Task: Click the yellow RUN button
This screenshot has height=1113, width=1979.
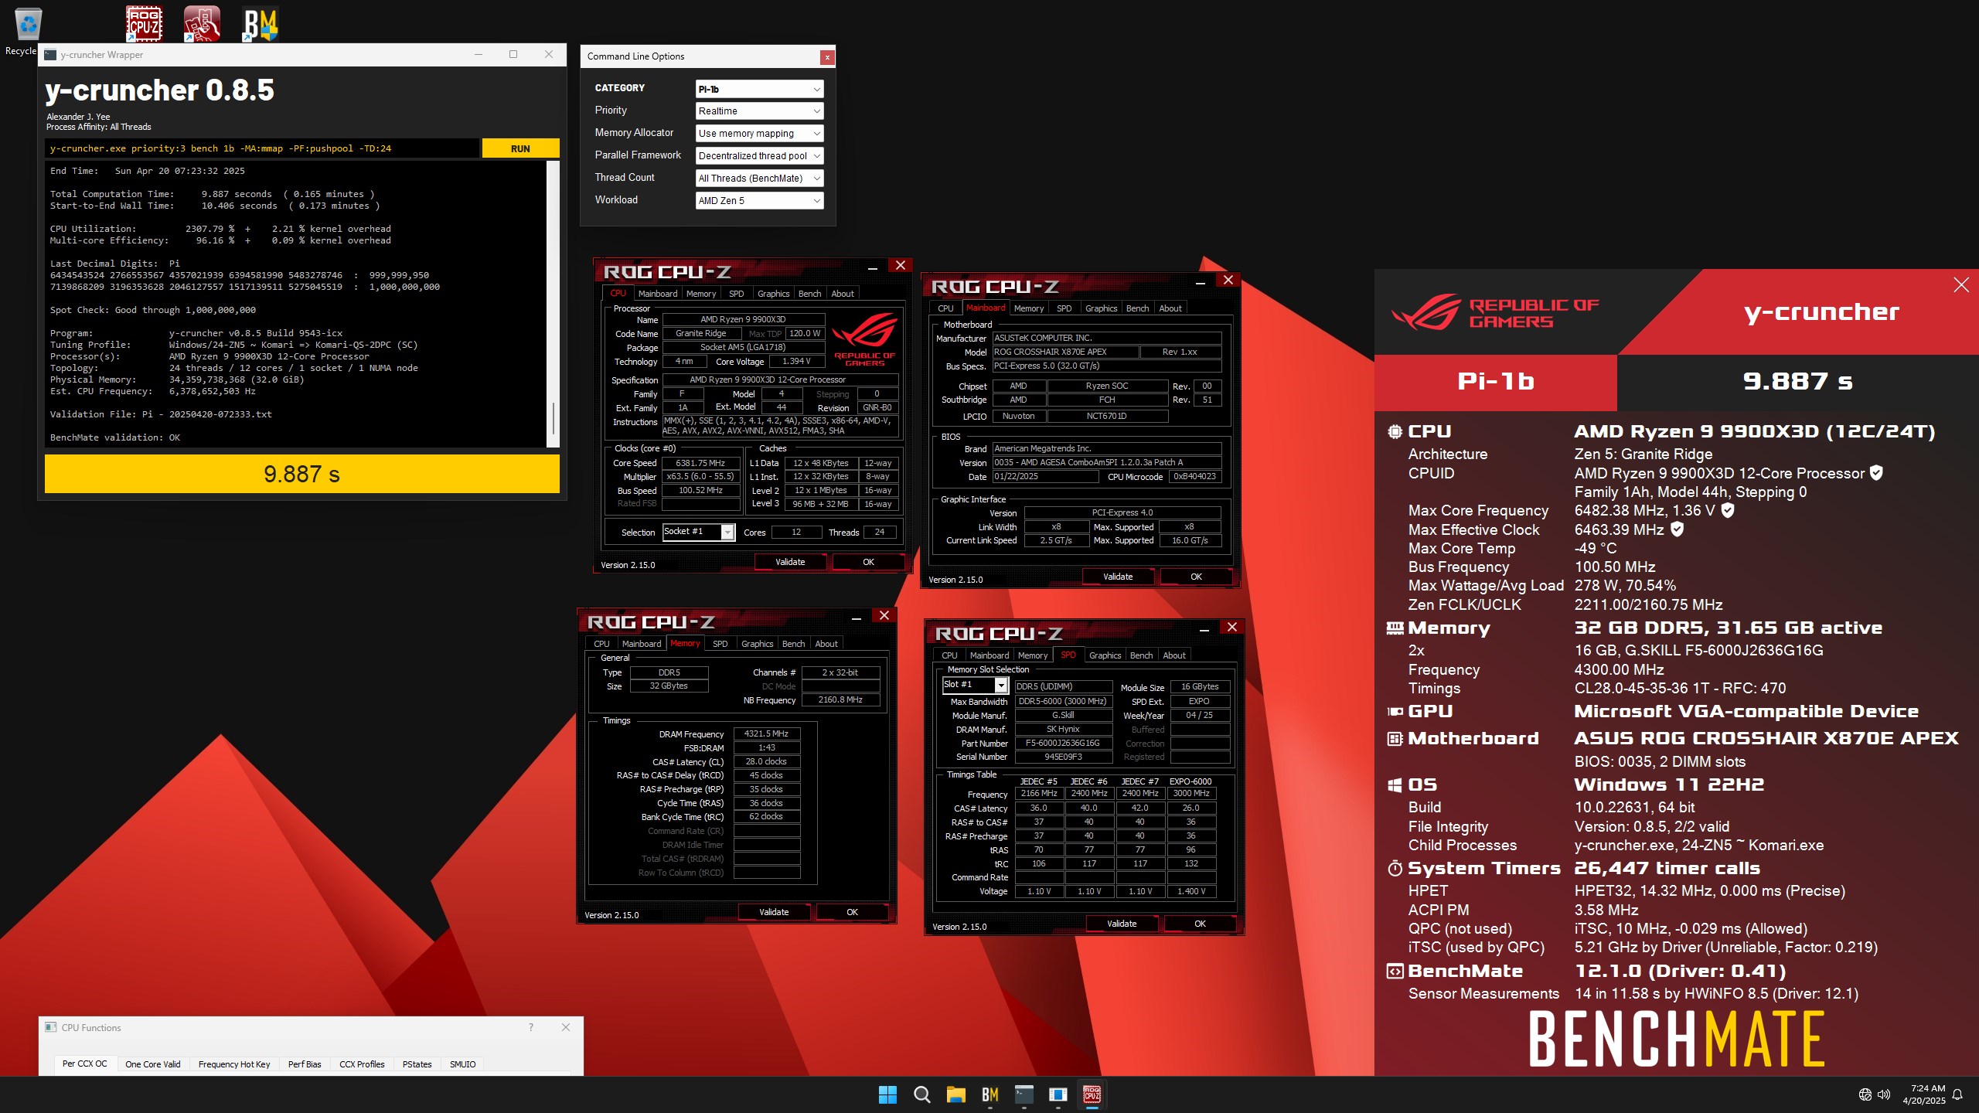Action: tap(520, 148)
